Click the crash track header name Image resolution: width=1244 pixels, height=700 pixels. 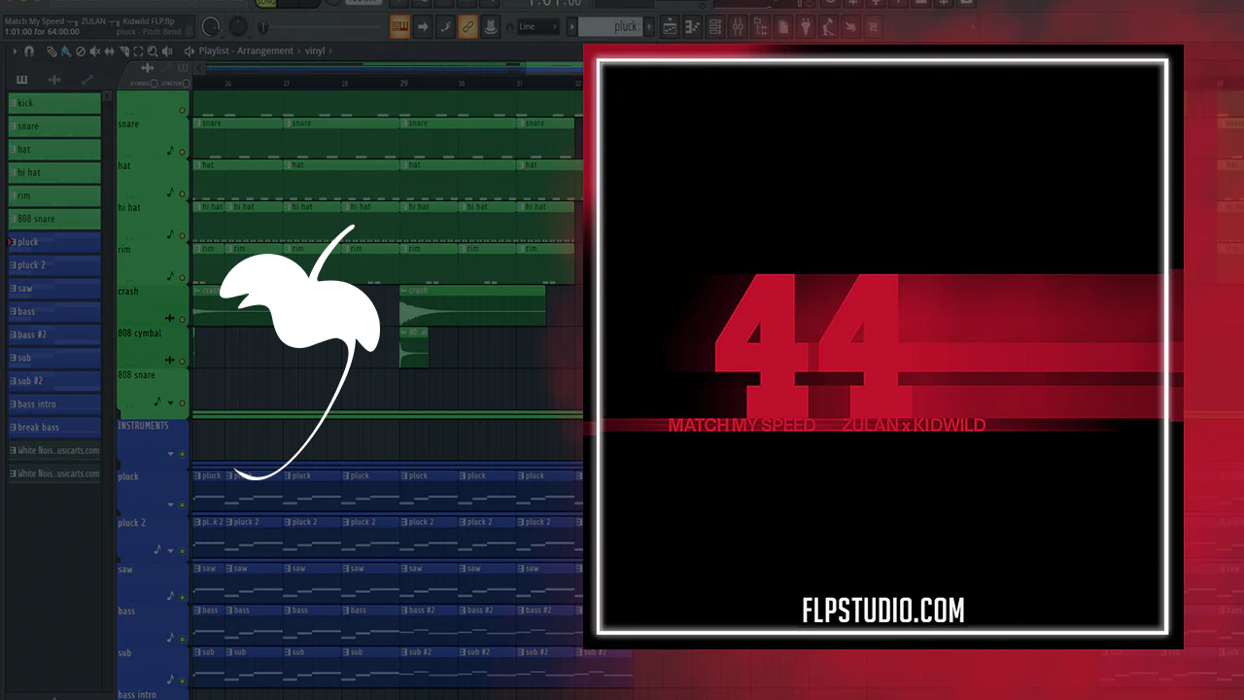pos(128,292)
